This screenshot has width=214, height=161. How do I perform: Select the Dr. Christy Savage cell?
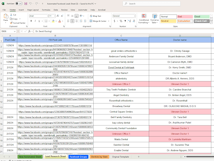coord(180,51)
